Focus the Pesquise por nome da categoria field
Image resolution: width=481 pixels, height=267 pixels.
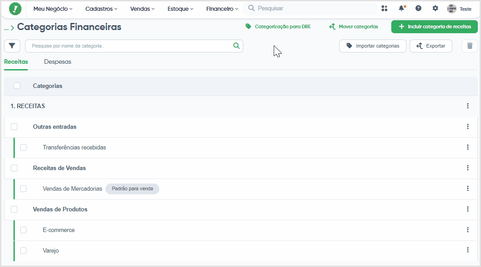click(134, 46)
